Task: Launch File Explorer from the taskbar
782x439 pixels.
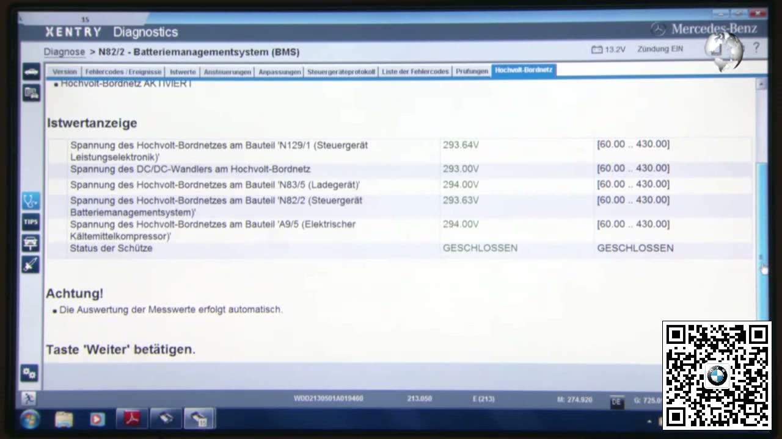Action: pyautogui.click(x=64, y=419)
